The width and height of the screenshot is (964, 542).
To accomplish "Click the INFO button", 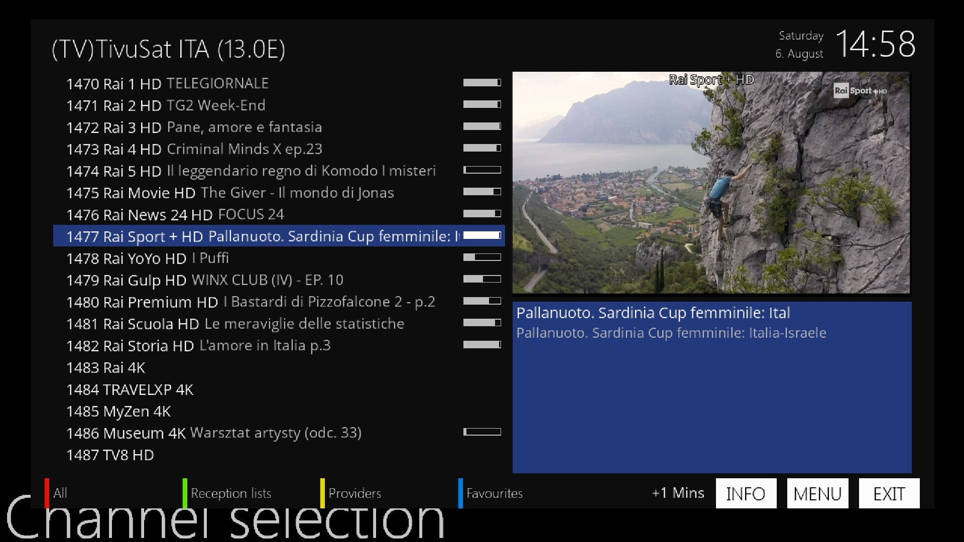I will 746,493.
